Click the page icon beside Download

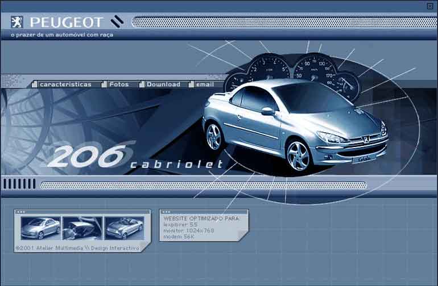point(142,84)
